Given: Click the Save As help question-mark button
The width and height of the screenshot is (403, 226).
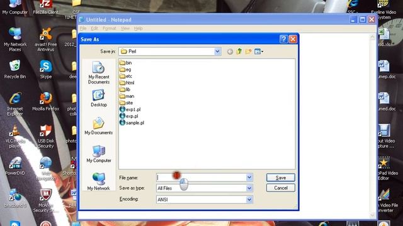Looking at the screenshot, I should tap(283, 39).
